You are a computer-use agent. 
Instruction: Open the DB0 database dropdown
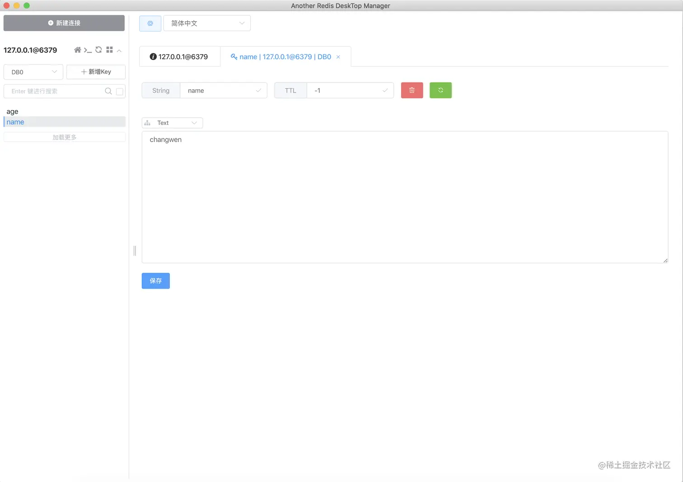coord(33,72)
